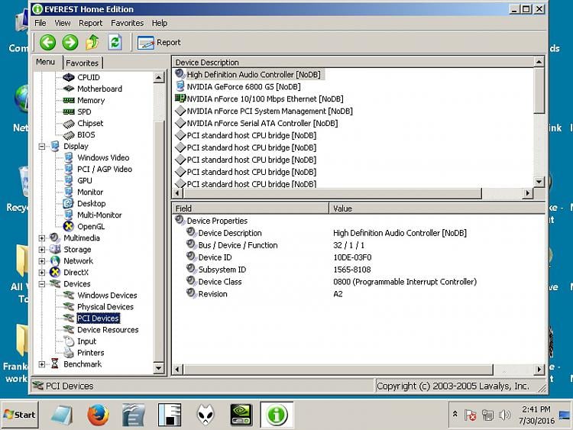Viewport: 573px width, 430px height.
Task: Expand the Multimedia tree node
Action: point(42,238)
